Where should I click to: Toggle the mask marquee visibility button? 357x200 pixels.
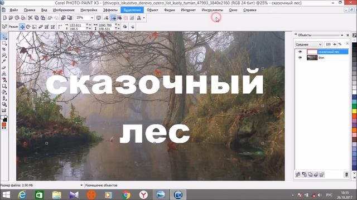[119, 18]
